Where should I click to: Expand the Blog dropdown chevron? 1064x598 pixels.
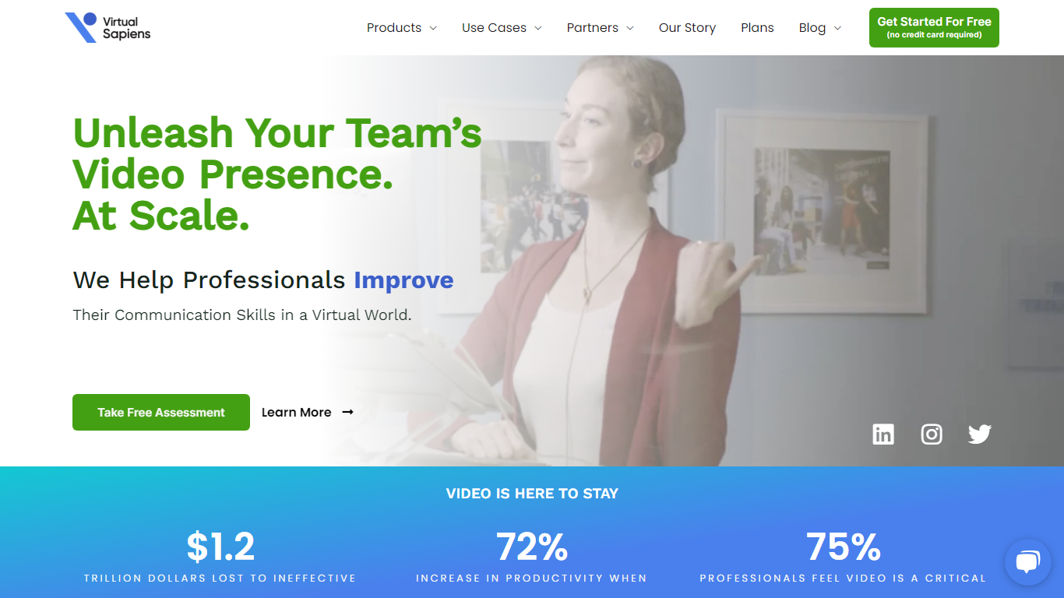pyautogui.click(x=837, y=28)
